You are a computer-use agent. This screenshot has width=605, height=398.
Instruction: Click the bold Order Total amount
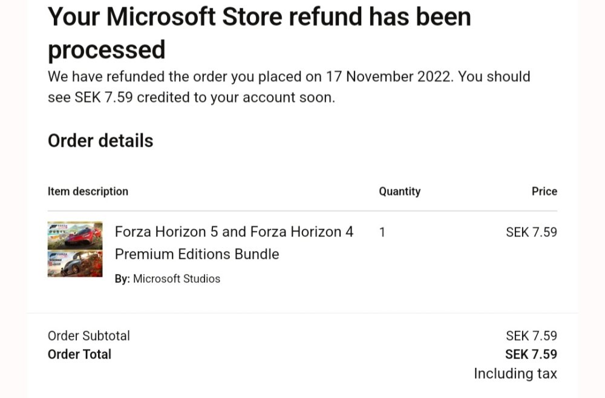tap(531, 354)
